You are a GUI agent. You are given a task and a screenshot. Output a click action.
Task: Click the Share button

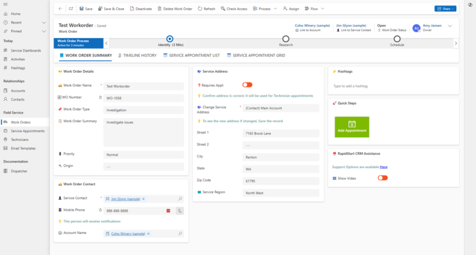445,9
